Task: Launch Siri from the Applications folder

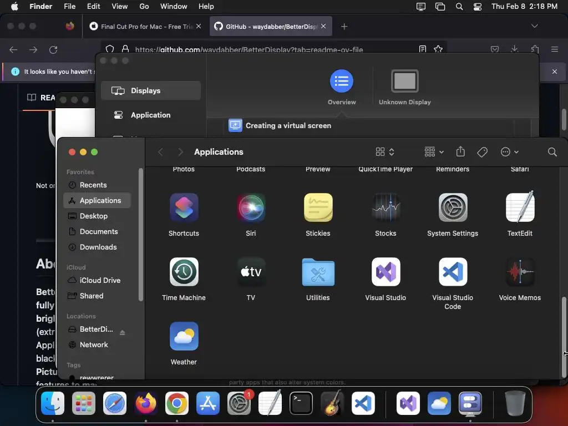Action: click(x=251, y=207)
